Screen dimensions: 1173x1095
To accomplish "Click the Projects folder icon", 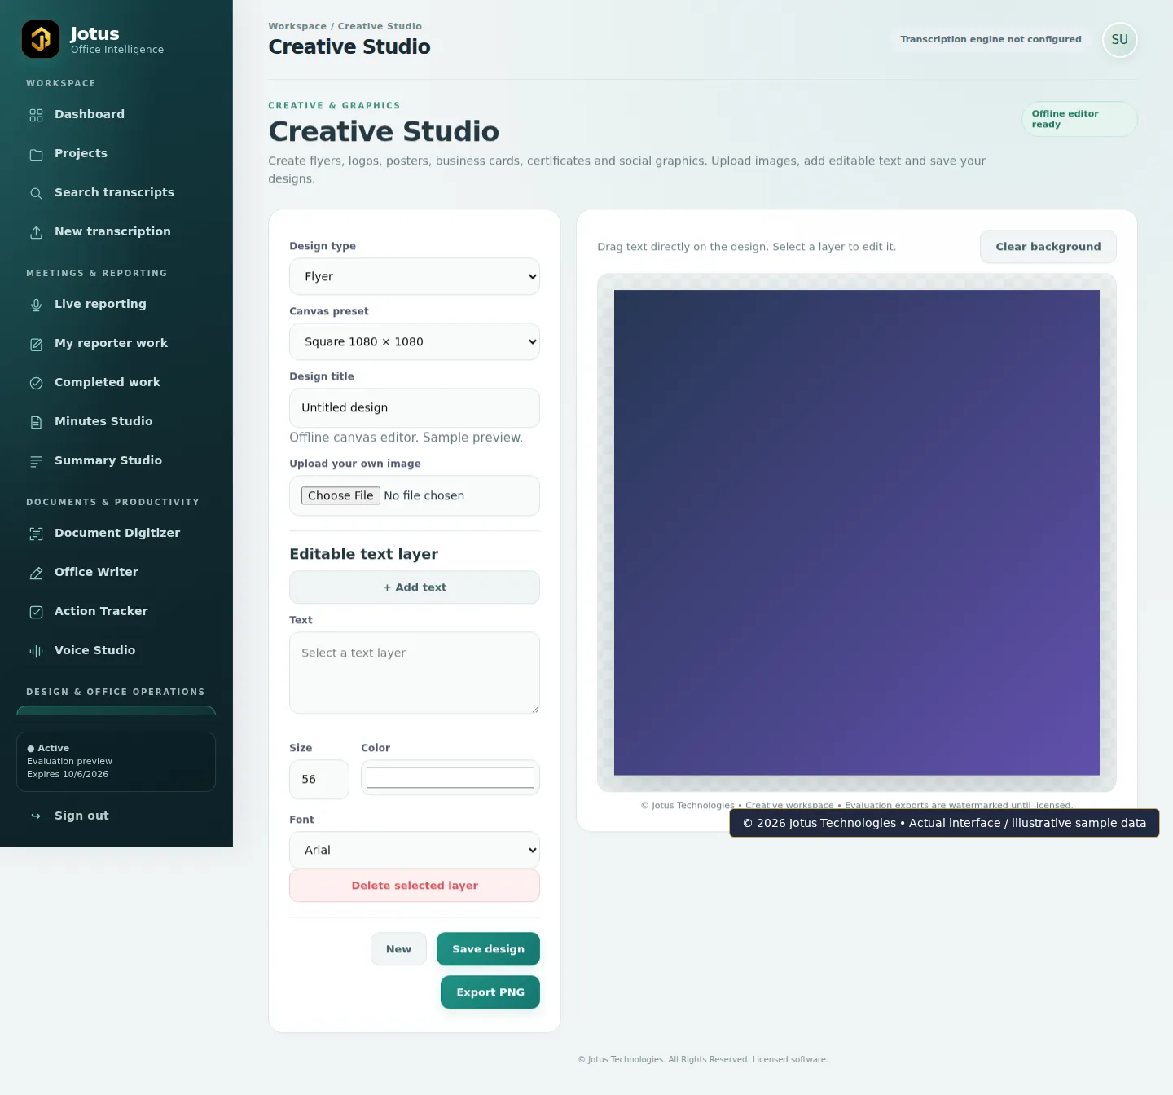I will click(x=36, y=154).
